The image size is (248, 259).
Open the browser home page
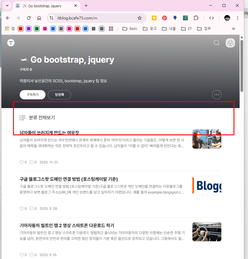[39, 18]
